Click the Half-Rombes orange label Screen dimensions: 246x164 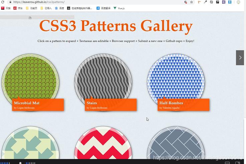click(183, 105)
